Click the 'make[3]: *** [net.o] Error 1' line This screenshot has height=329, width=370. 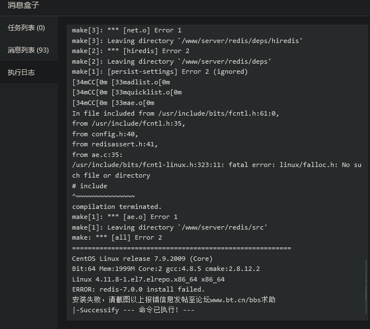(127, 30)
